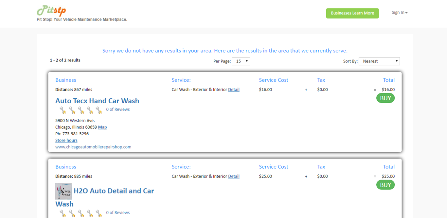
Task: Click third wrench rating icon for Auto Tecx
Action: click(81, 110)
